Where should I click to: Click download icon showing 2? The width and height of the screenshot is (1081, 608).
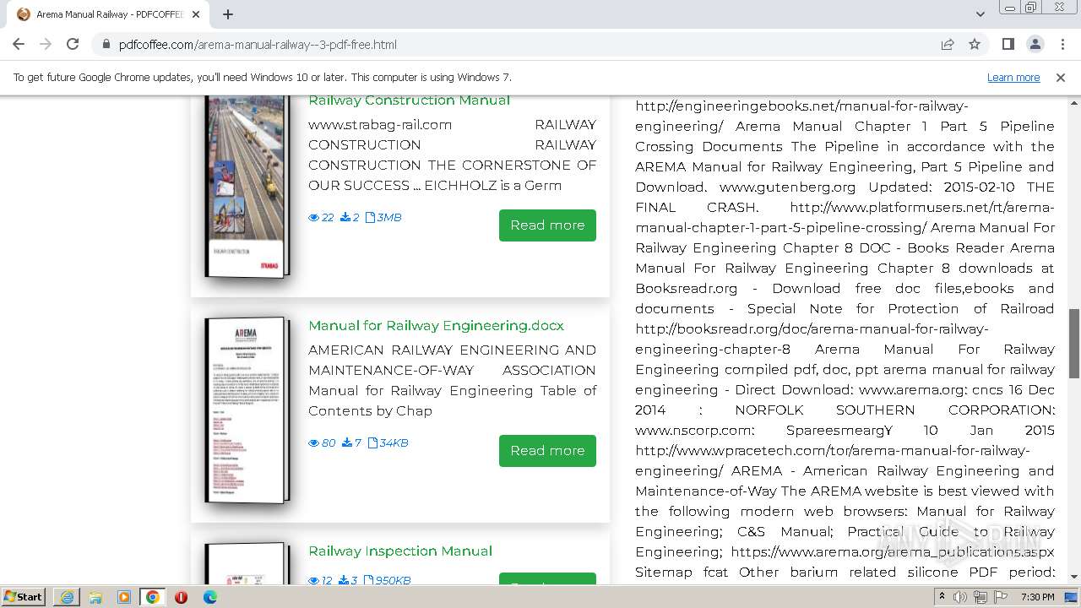click(345, 218)
